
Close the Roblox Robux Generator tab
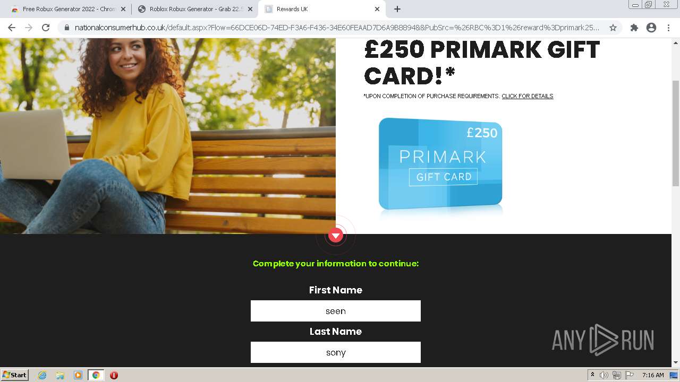point(250,9)
